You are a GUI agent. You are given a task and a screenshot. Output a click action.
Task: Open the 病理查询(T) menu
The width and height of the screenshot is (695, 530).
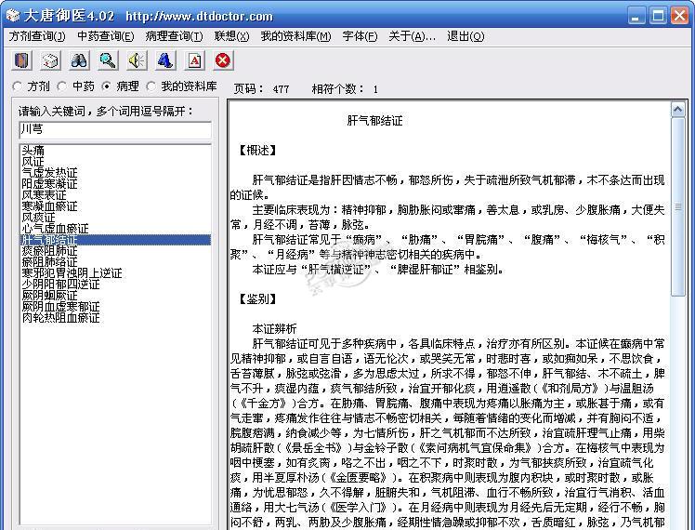tap(174, 36)
